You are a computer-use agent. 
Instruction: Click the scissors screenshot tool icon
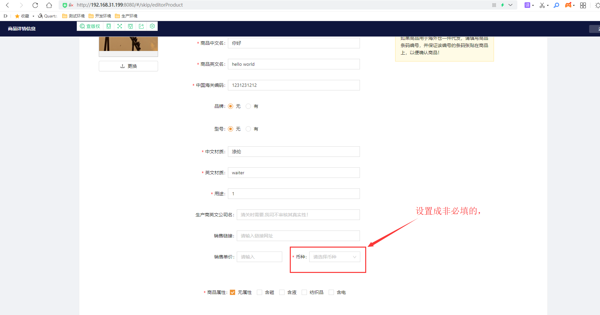(x=542, y=5)
